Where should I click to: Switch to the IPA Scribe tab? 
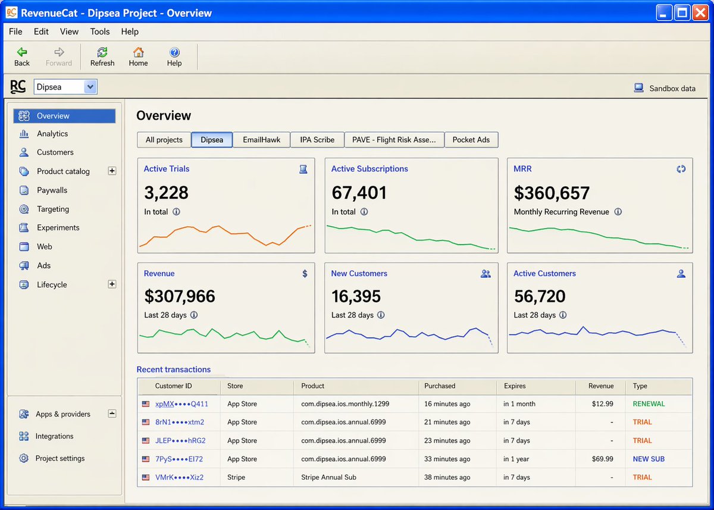pos(317,140)
